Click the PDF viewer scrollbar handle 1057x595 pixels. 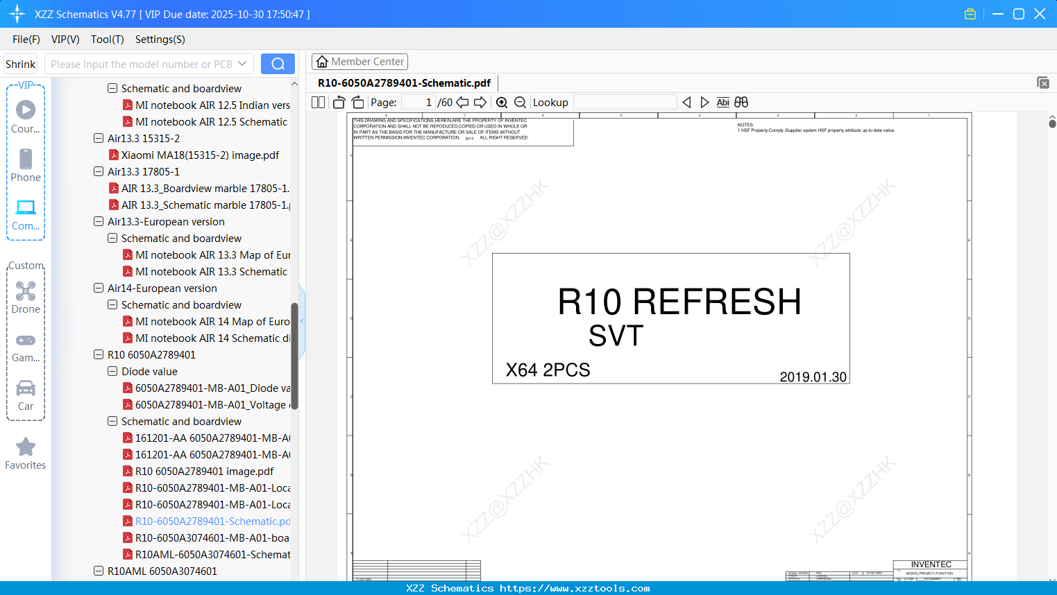coord(1052,123)
